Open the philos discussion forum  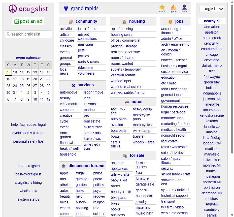tap(98, 173)
